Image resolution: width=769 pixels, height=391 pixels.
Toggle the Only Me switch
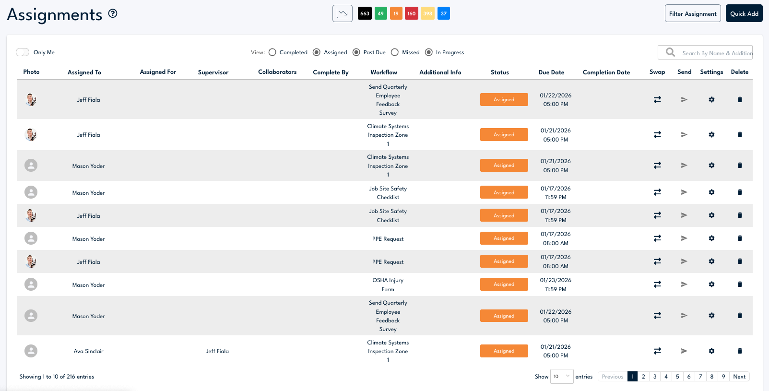pyautogui.click(x=23, y=52)
